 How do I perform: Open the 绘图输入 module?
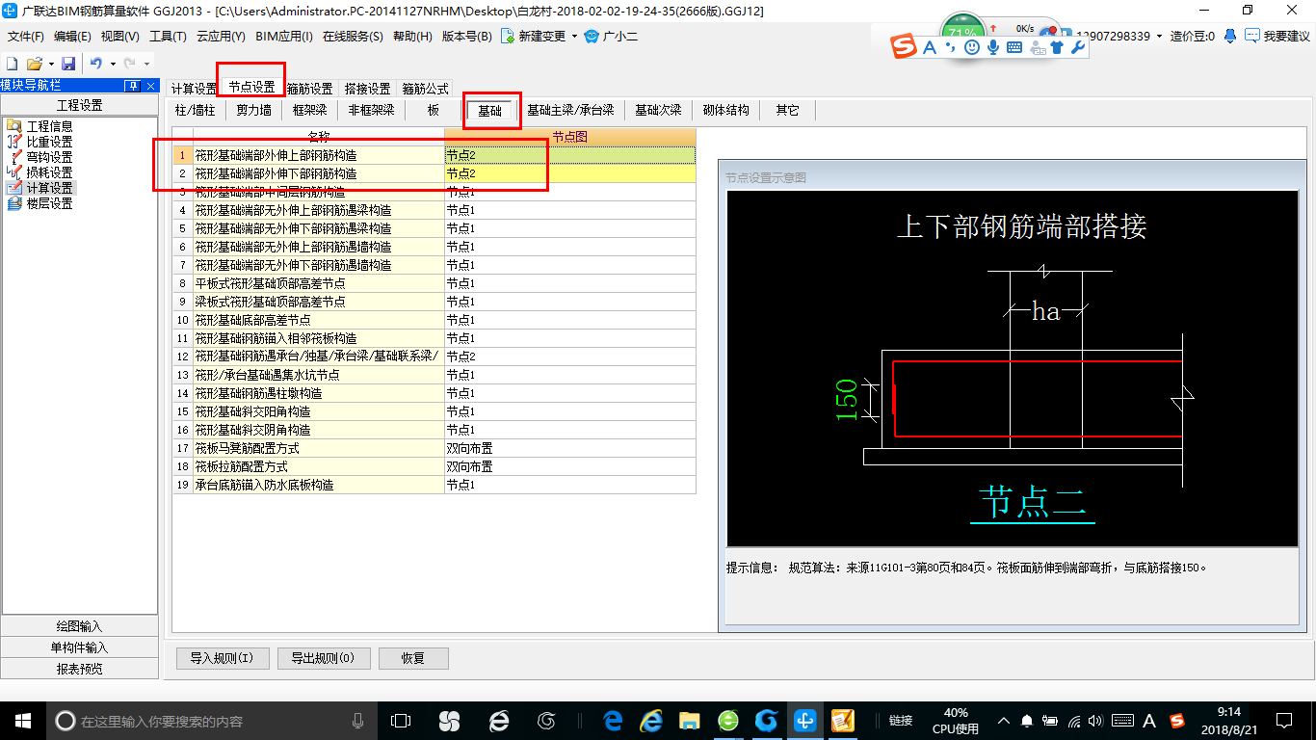(79, 626)
